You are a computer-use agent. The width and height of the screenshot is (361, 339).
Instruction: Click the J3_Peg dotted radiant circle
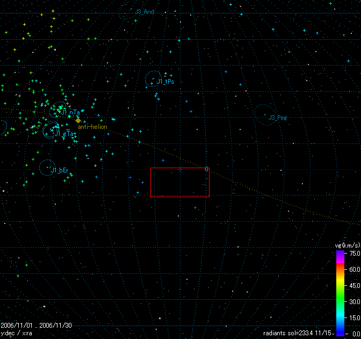[265, 114]
